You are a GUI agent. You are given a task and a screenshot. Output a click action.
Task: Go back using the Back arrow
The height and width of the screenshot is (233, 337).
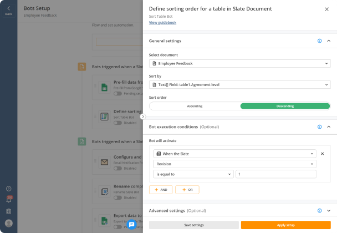[9, 11]
